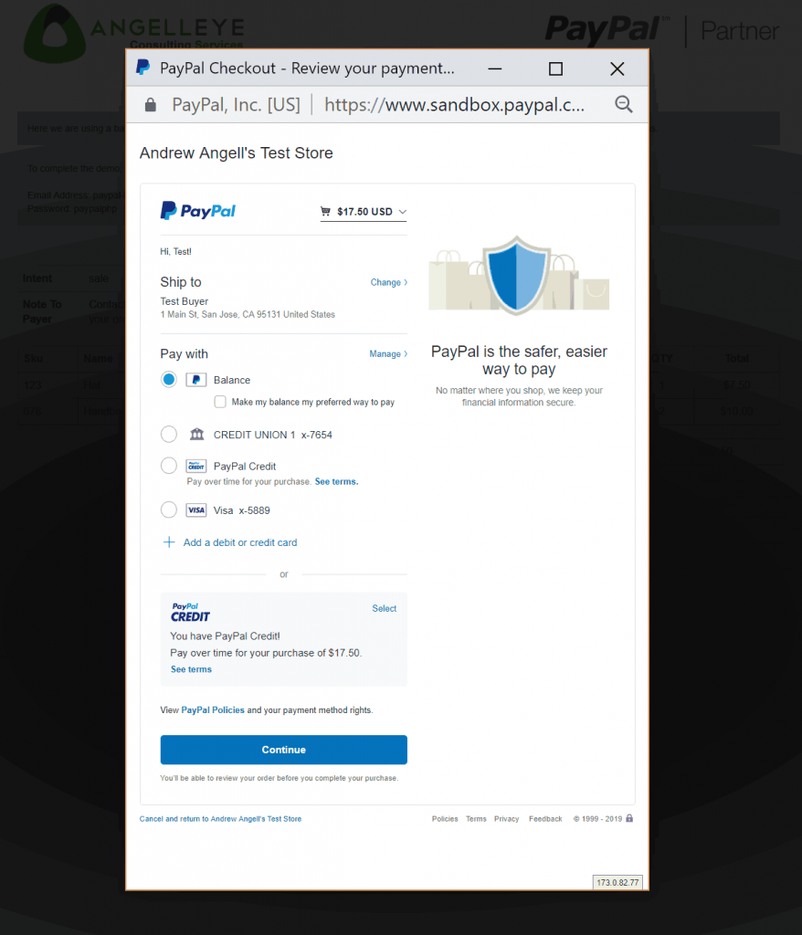Click the magnifier zoom icon in the address bar
This screenshot has width=802, height=935.
[x=624, y=104]
